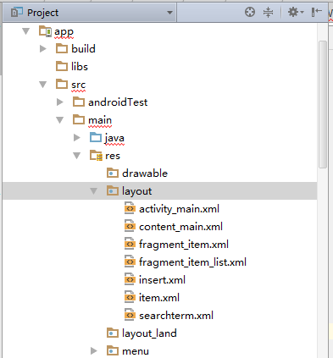Screen dimensions: 333x358
Task: Click the Project panel icon
Action: (16, 13)
